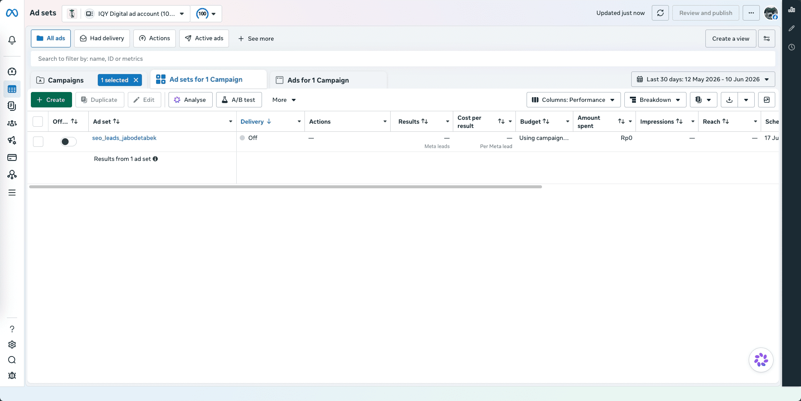The width and height of the screenshot is (801, 401).
Task: Open history clock on right rail
Action: tap(792, 47)
